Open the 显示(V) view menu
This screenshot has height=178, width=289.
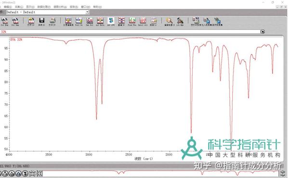(x=30, y=7)
